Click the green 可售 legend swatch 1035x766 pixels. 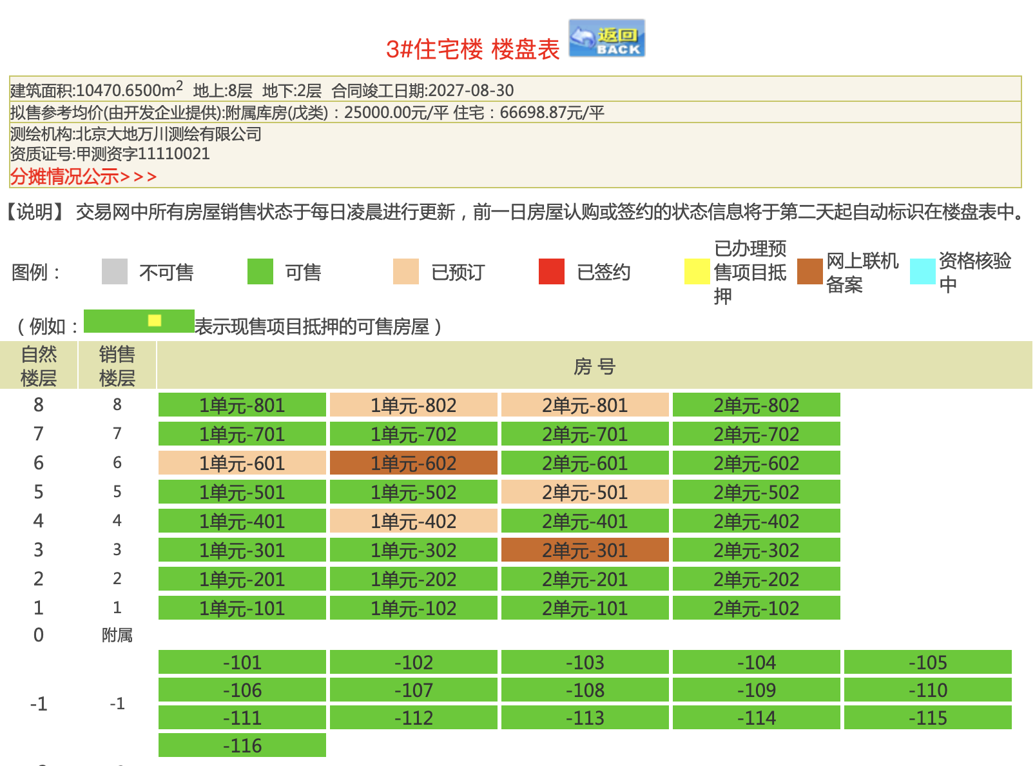tap(260, 271)
